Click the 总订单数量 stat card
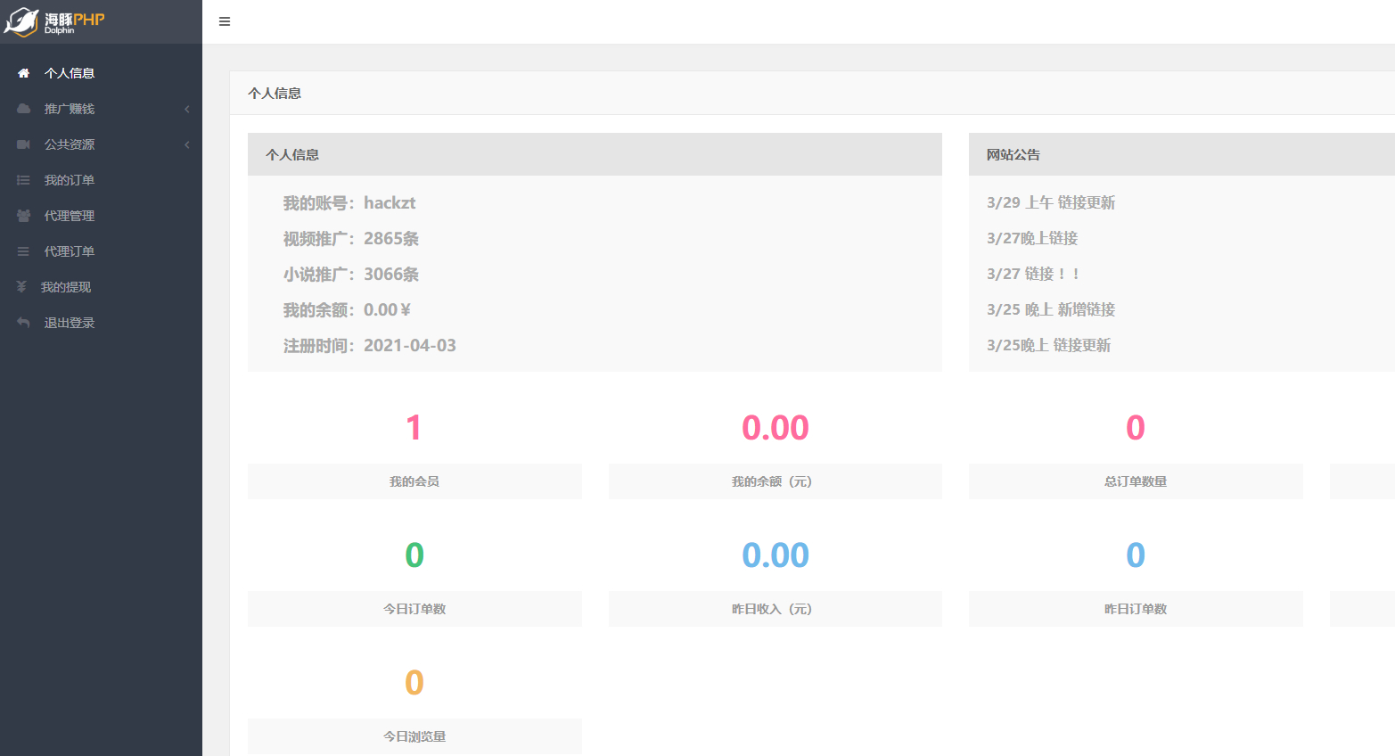Image resolution: width=1395 pixels, height=756 pixels. pos(1136,451)
